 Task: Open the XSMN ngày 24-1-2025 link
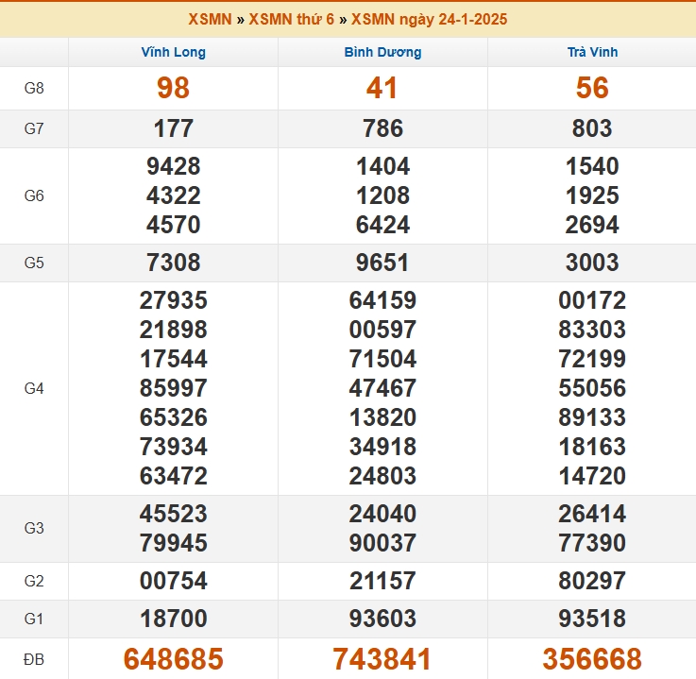pos(430,19)
